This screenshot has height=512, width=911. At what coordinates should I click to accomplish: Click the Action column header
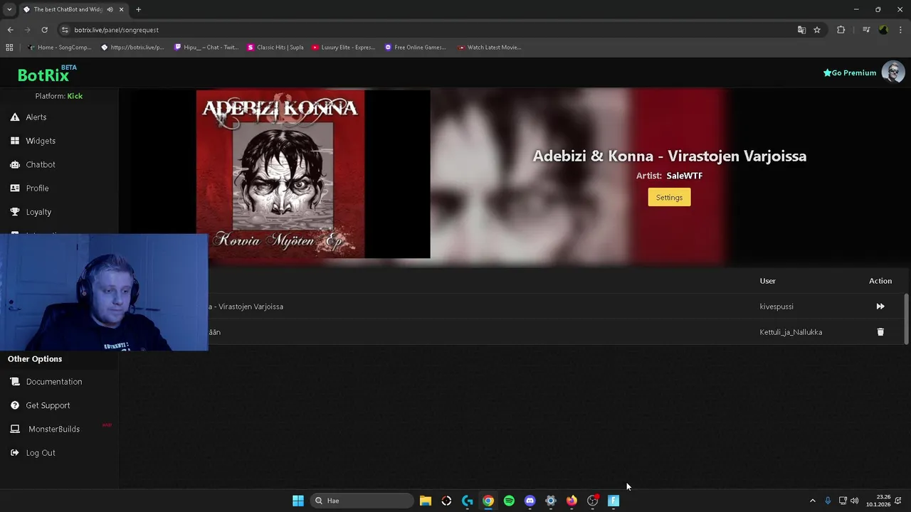tap(880, 281)
